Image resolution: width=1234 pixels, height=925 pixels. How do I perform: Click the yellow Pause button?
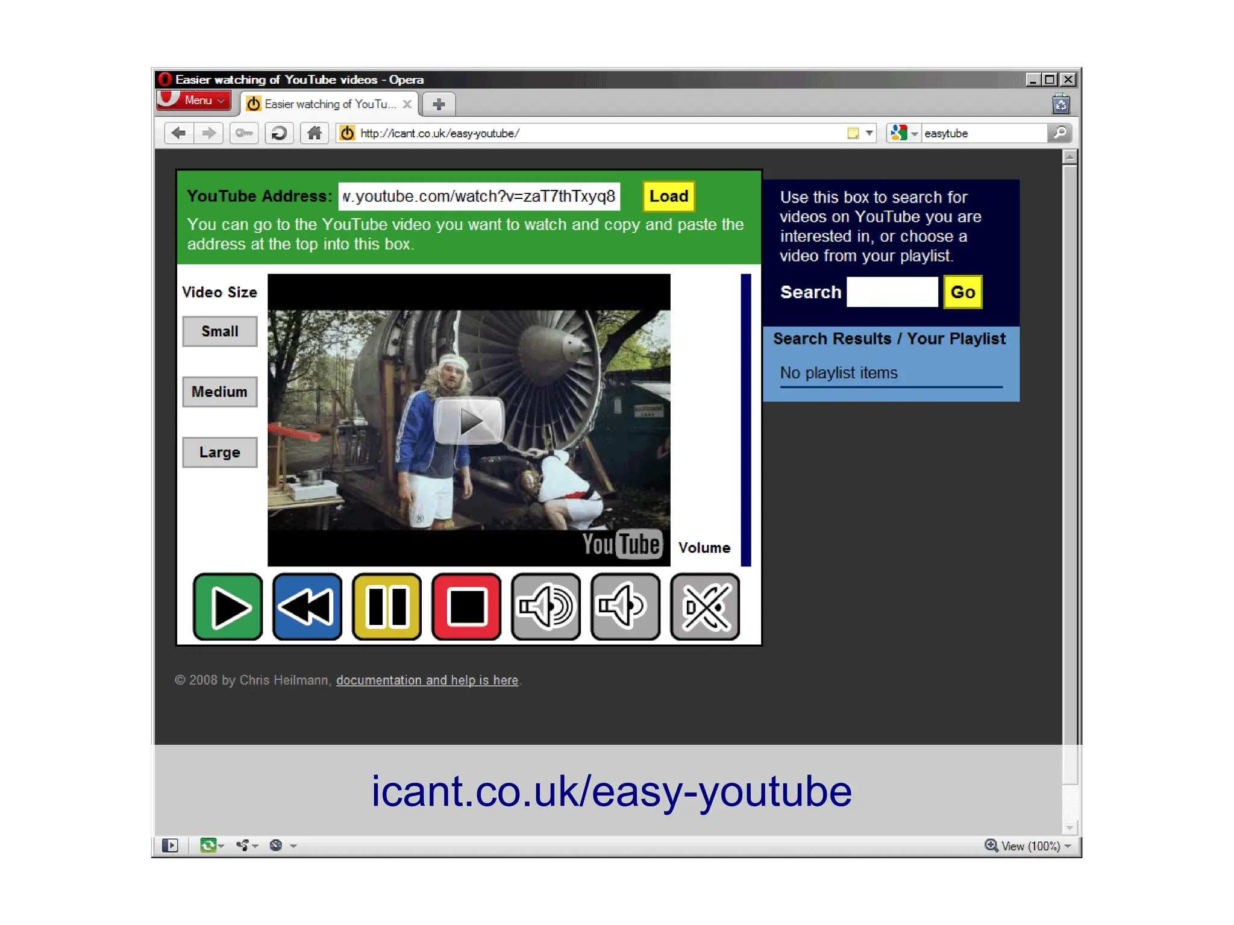tap(387, 607)
